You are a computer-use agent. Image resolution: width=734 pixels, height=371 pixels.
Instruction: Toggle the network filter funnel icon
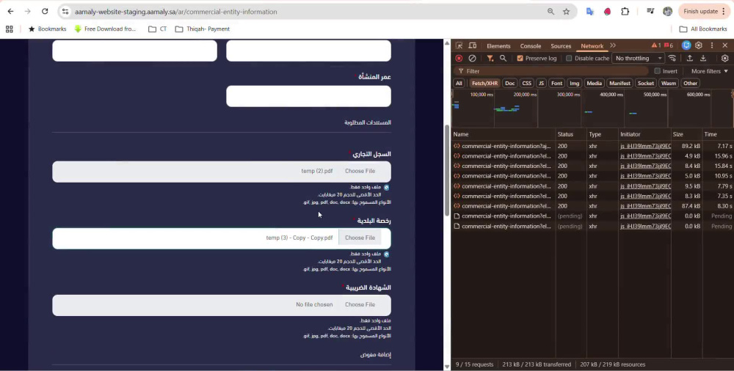pyautogui.click(x=490, y=58)
